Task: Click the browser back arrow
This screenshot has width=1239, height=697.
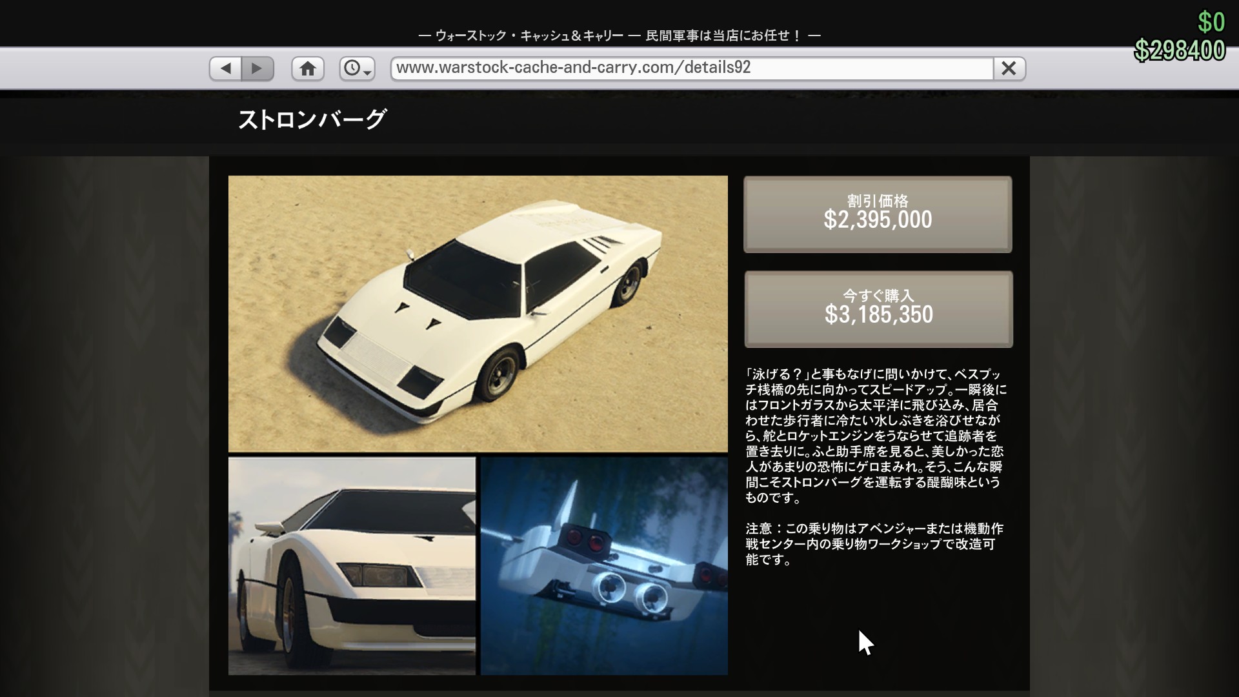Action: 225,68
